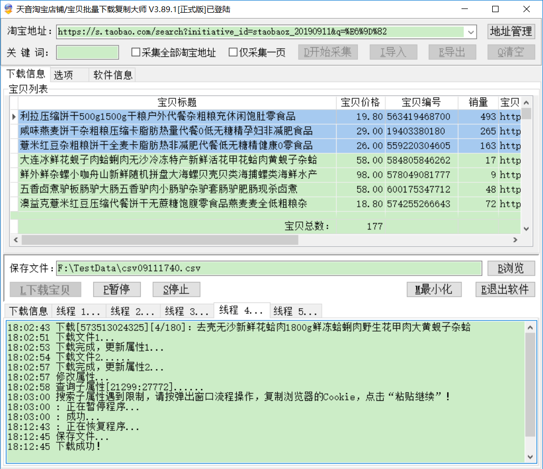Click the table's horizontal scrollbar thumb
Image resolution: width=543 pixels, height=469 pixels.
(x=159, y=240)
